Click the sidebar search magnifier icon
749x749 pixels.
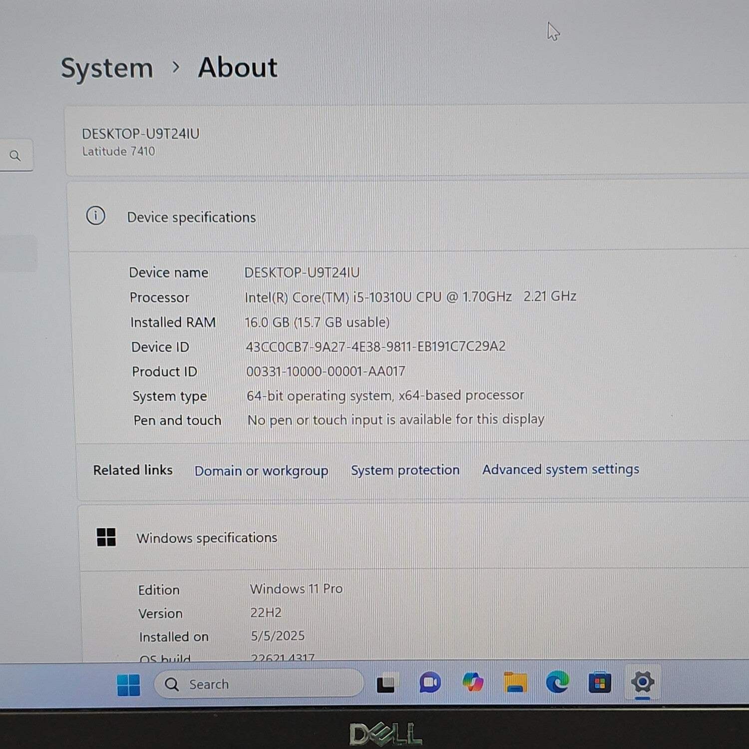[15, 156]
